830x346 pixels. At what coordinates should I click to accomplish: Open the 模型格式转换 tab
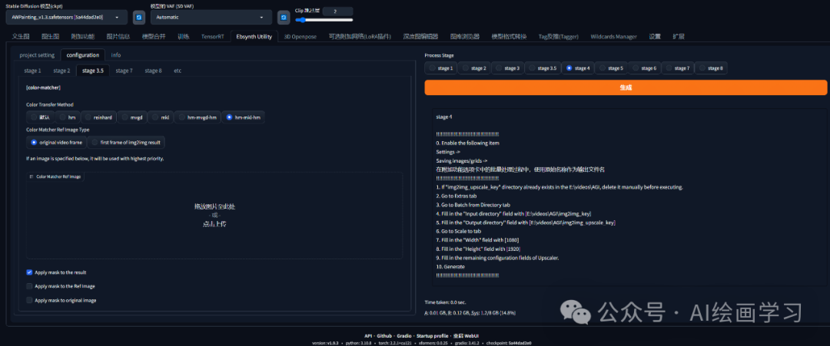click(509, 37)
